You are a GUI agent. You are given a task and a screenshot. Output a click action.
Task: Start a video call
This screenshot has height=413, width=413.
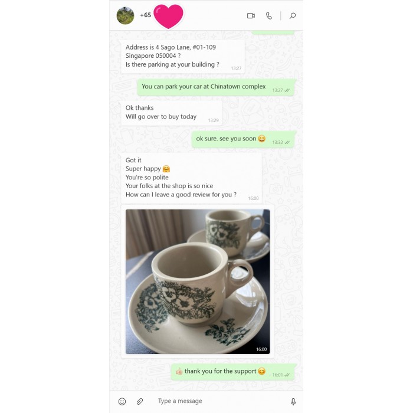click(x=251, y=16)
